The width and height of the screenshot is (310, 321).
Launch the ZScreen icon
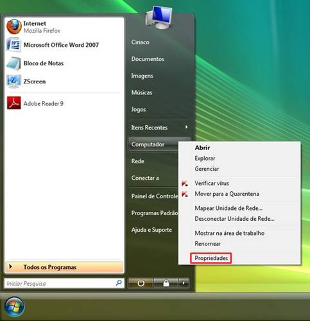[13, 82]
